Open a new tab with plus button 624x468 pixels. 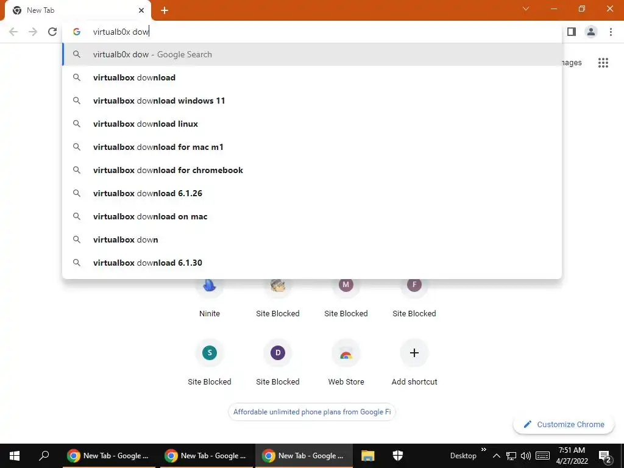(x=165, y=10)
